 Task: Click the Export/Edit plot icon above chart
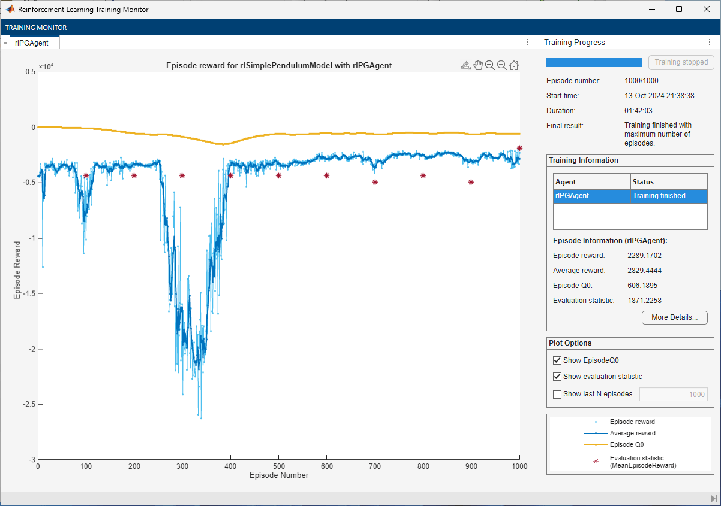[465, 65]
